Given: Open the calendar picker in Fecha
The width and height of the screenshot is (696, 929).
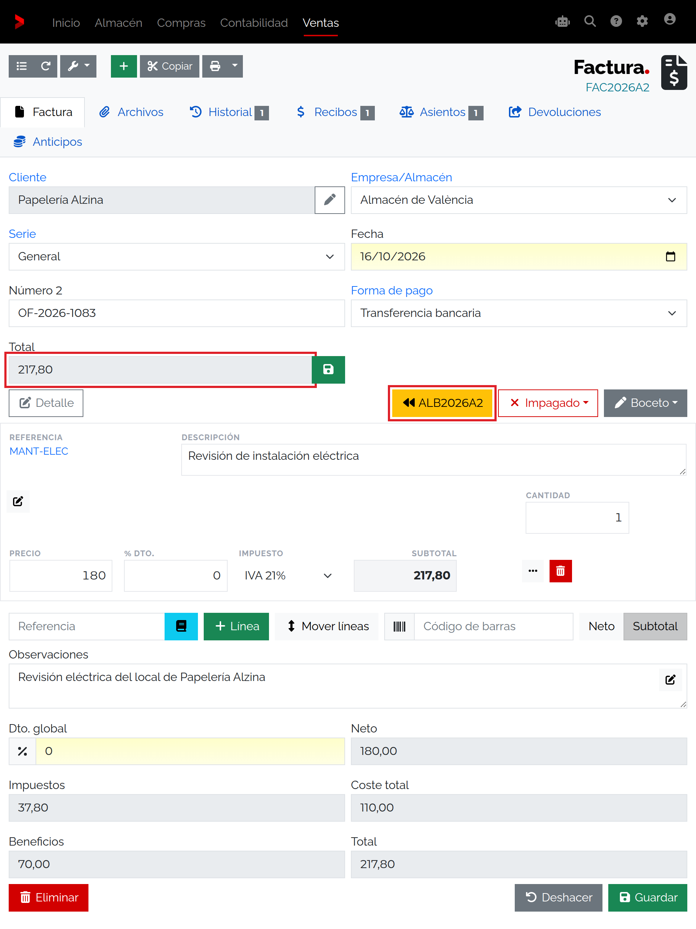Looking at the screenshot, I should [x=670, y=257].
